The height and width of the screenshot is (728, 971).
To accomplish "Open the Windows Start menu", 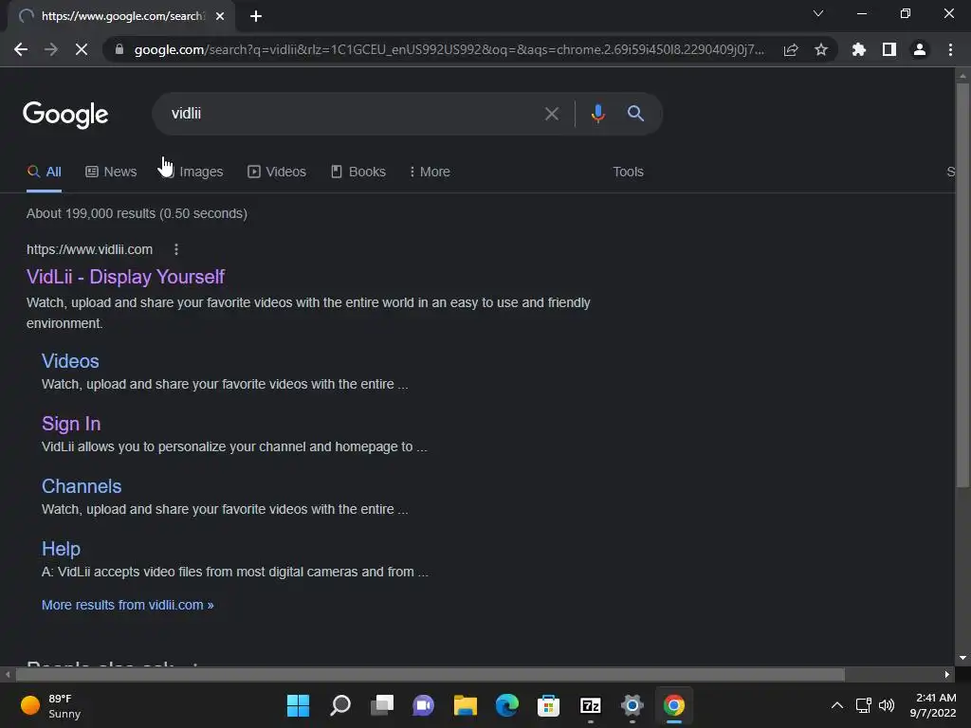I will 298,705.
